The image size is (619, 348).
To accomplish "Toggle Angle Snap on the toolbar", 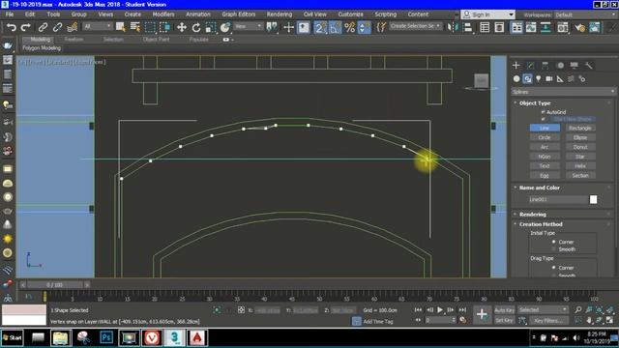I will (335, 27).
